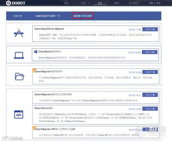The height and width of the screenshot is (142, 172).
Task: Click the App Store icon
Action: click(19, 33)
